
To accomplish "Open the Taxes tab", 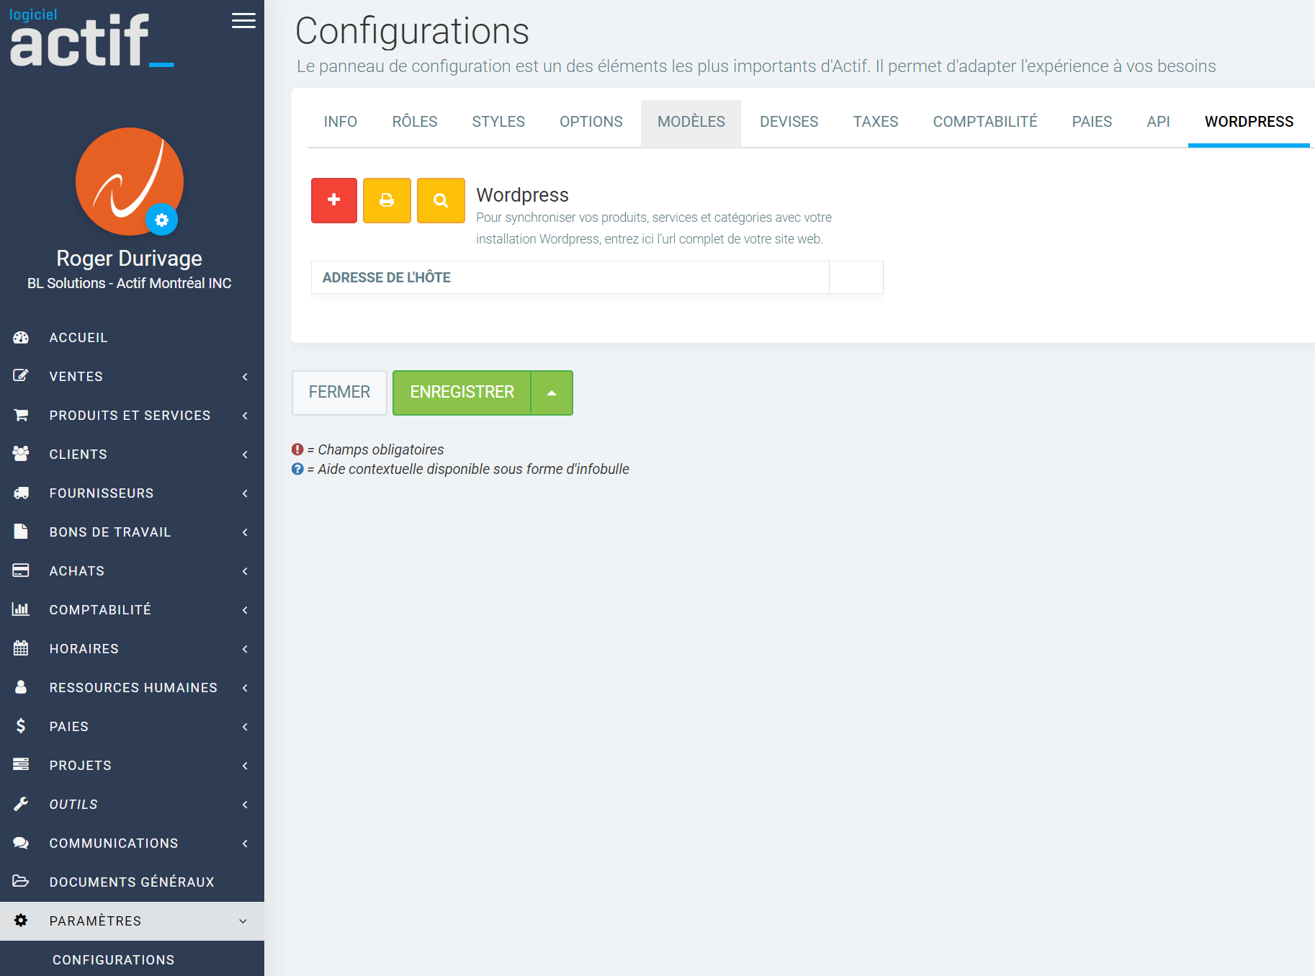I will 875,122.
